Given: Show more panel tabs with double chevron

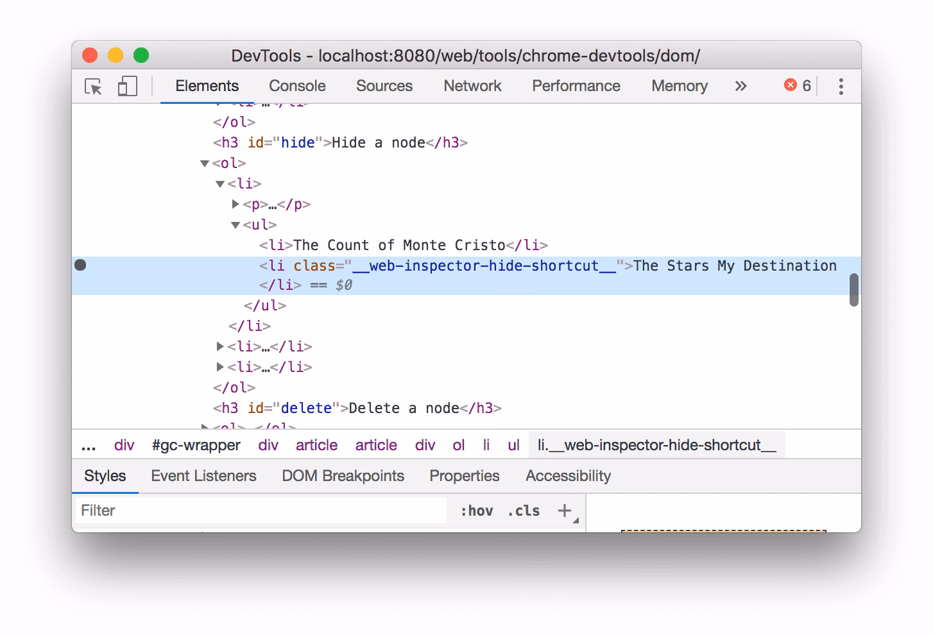Looking at the screenshot, I should point(740,86).
